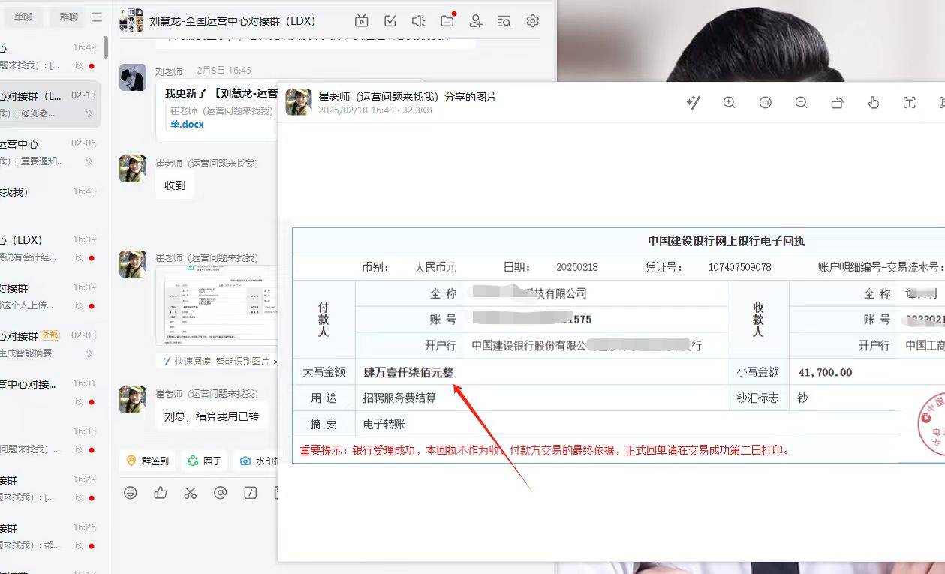
Task: Select the date 20250218 in the receipt
Action: click(x=577, y=267)
